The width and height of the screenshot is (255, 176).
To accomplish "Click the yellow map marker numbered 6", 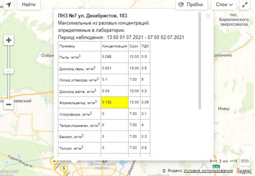I will (64, 168).
